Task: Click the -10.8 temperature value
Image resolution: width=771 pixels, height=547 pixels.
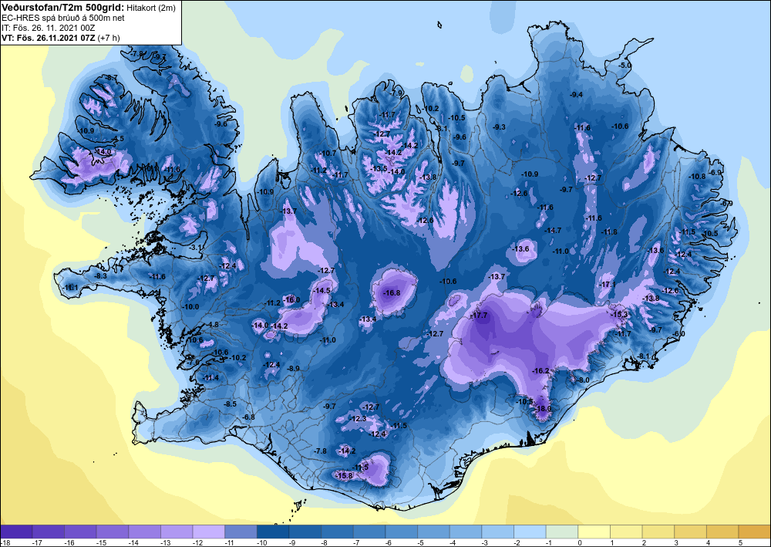Action: [x=697, y=177]
